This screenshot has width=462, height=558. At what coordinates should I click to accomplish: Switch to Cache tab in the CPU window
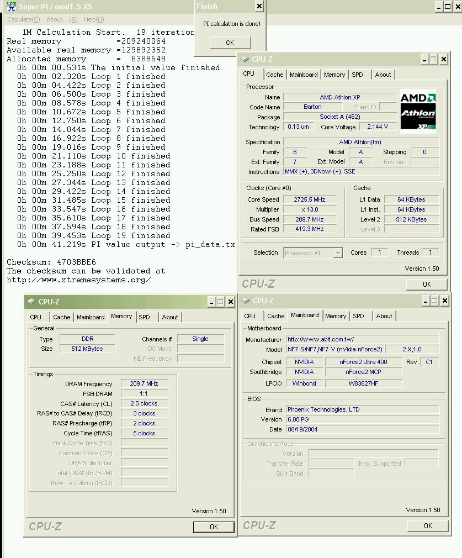coord(274,75)
